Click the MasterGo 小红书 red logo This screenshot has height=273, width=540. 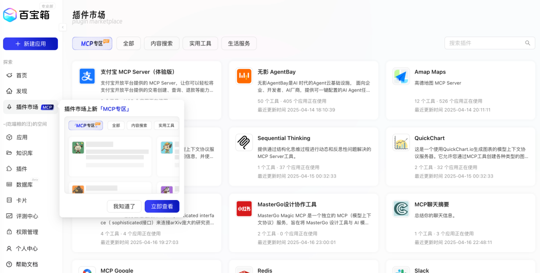[244, 208]
